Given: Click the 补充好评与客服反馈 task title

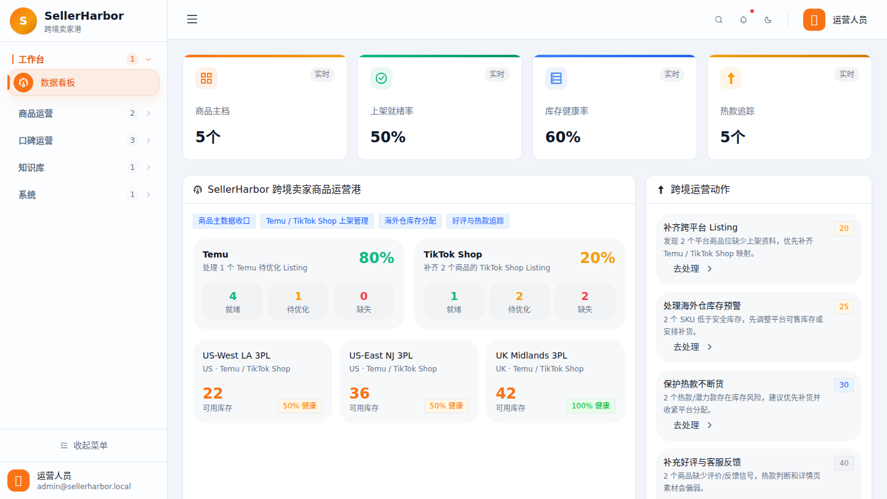Looking at the screenshot, I should [702, 462].
